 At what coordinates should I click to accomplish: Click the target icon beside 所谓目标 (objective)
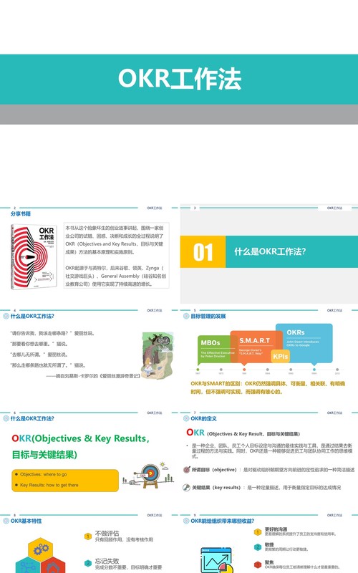[x=187, y=470]
